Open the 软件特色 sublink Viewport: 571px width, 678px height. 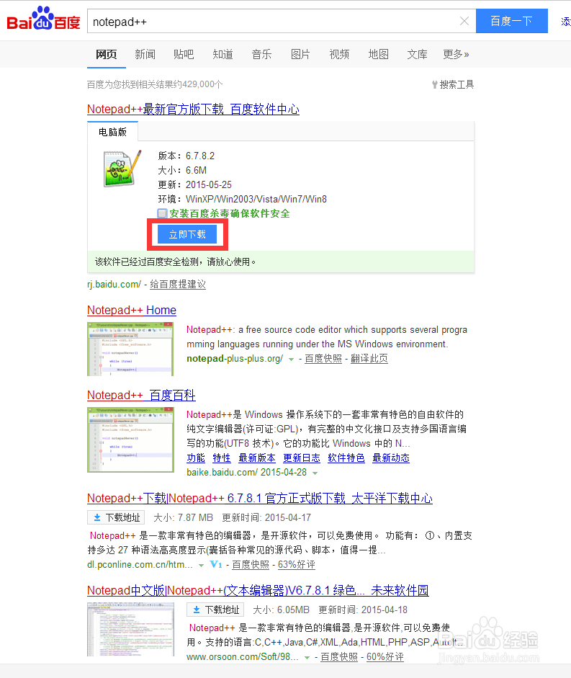click(346, 458)
